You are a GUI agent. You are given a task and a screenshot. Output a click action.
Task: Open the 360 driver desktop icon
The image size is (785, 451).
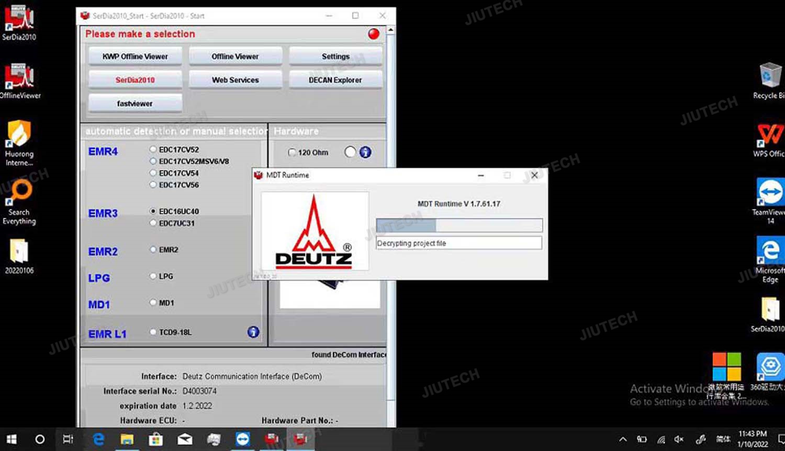coord(769,372)
